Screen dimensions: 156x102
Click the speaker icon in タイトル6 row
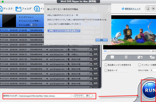(x=47, y=54)
